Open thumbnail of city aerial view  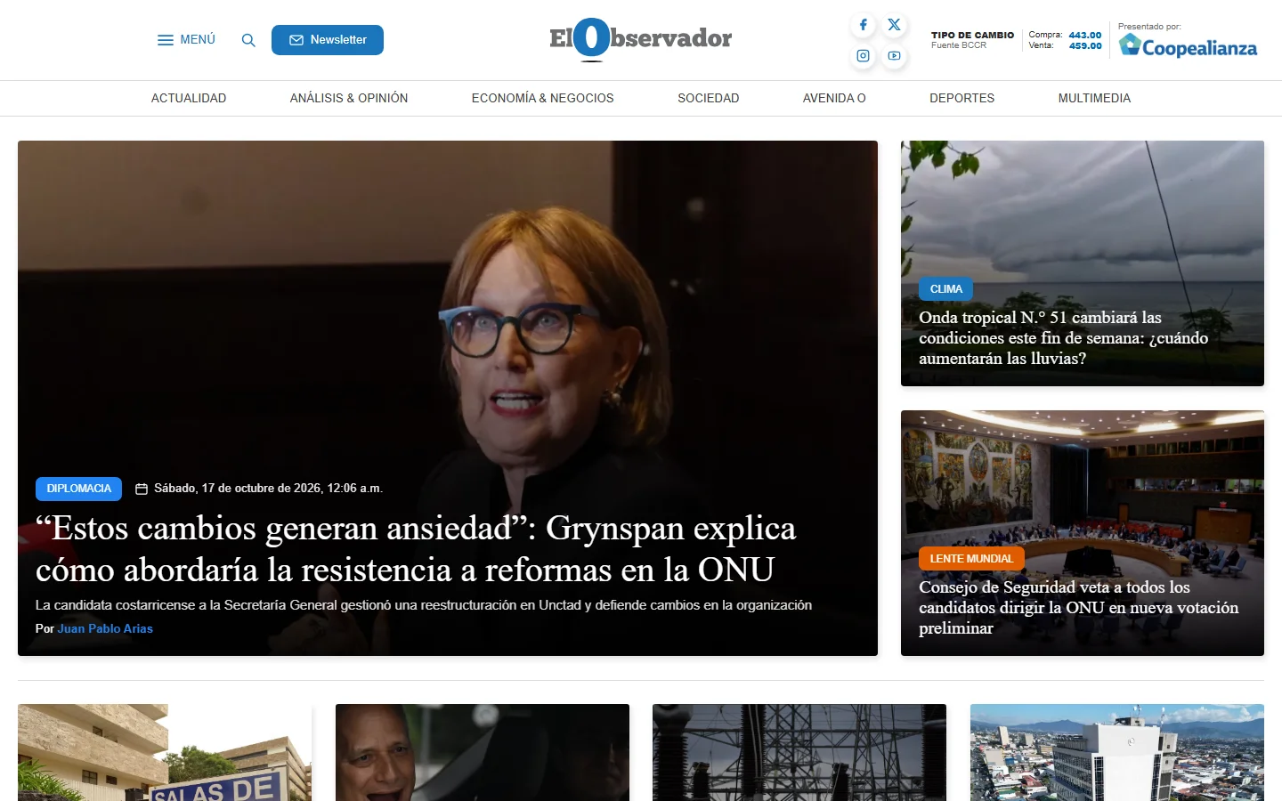click(1117, 753)
